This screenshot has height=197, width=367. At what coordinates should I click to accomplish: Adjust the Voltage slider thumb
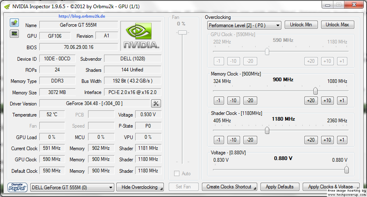(347, 170)
